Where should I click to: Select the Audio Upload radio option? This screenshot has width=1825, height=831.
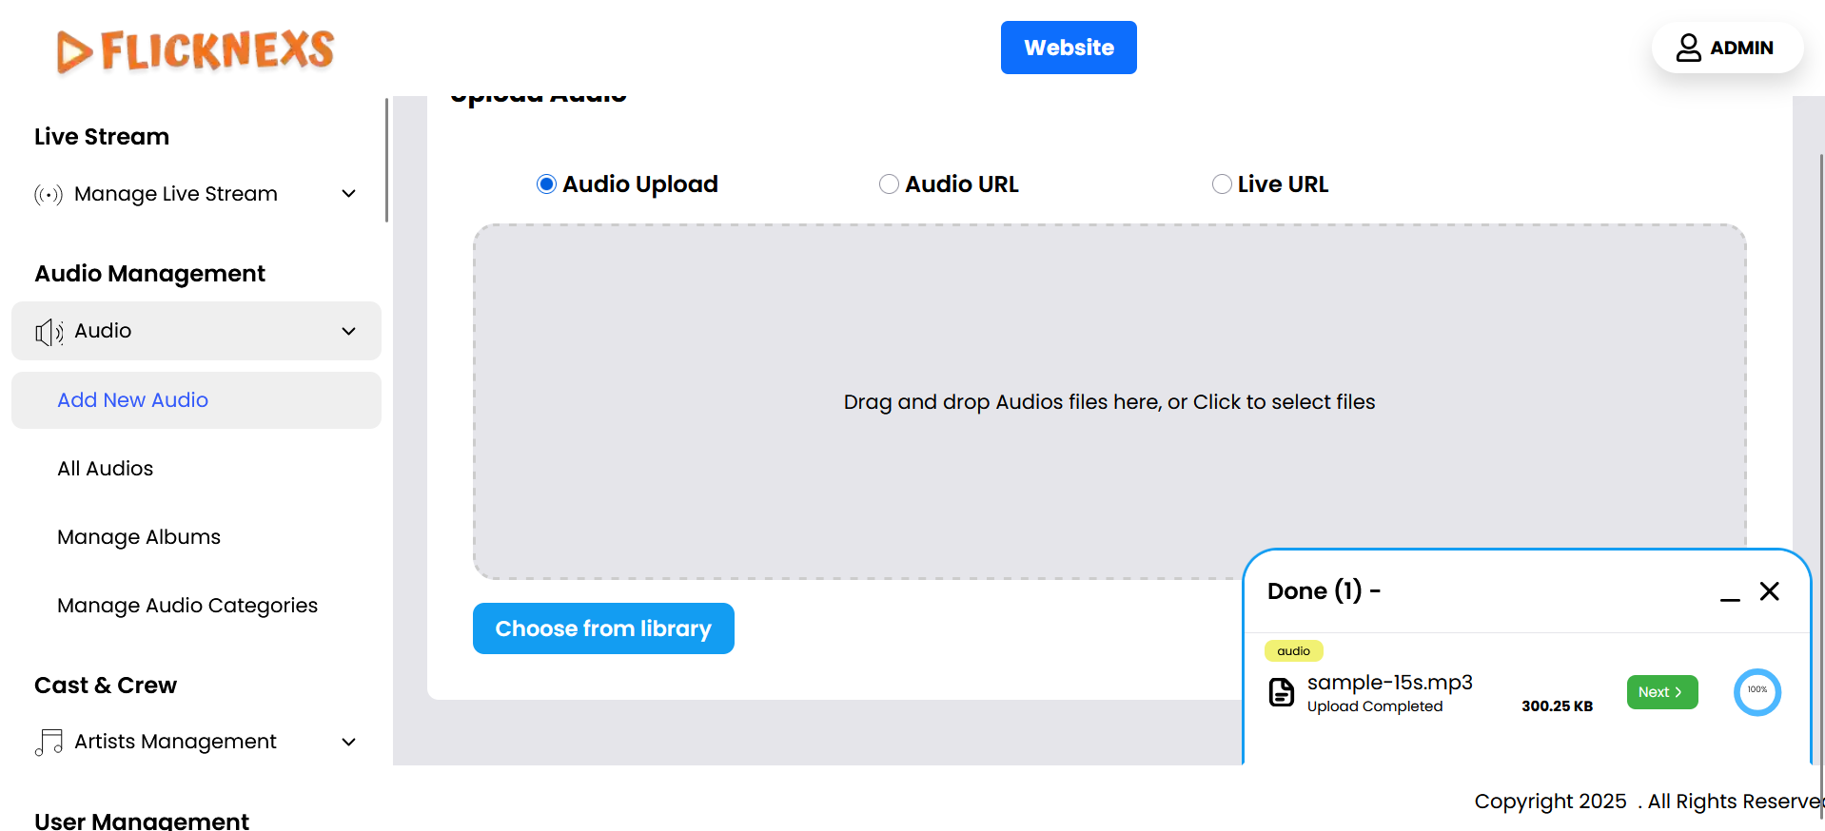click(x=546, y=184)
